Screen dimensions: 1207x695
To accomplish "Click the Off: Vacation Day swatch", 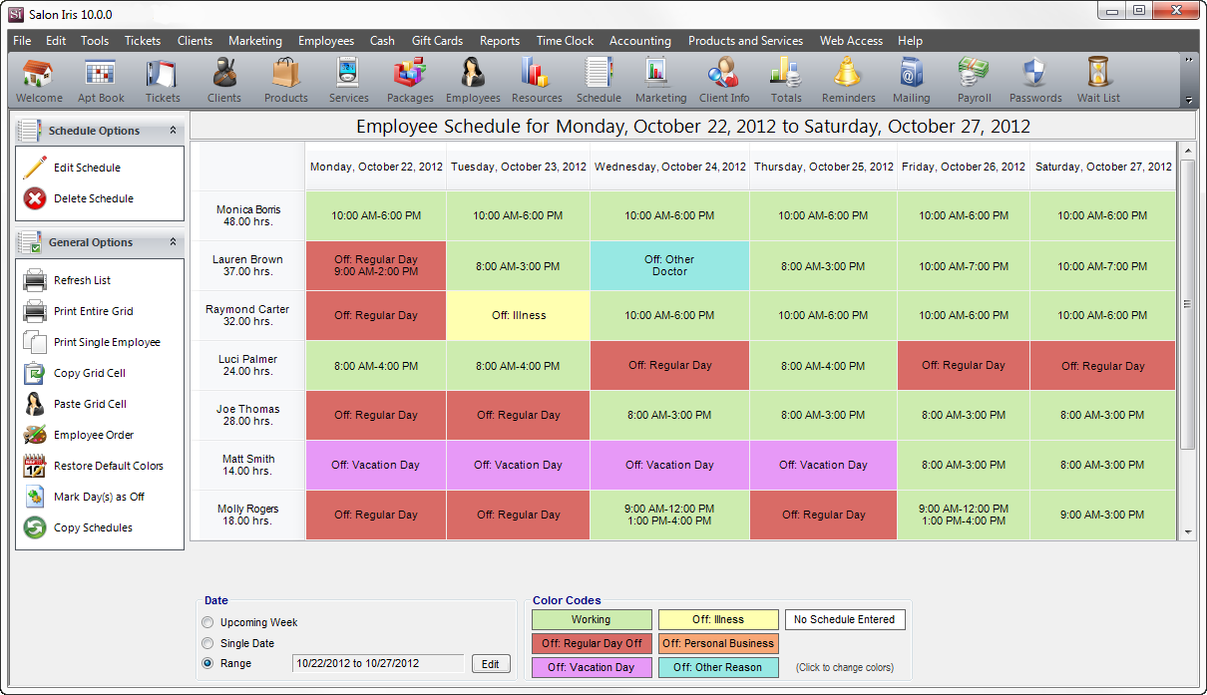I will point(592,668).
